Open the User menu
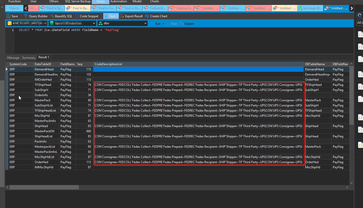The height and width of the screenshot is (208, 363). click(x=34, y=2)
